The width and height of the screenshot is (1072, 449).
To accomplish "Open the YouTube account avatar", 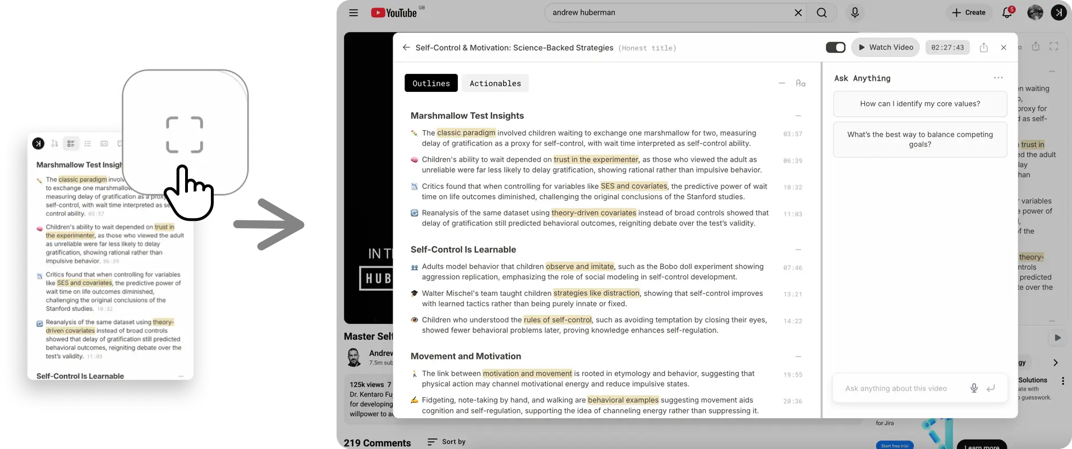I will coord(1035,12).
